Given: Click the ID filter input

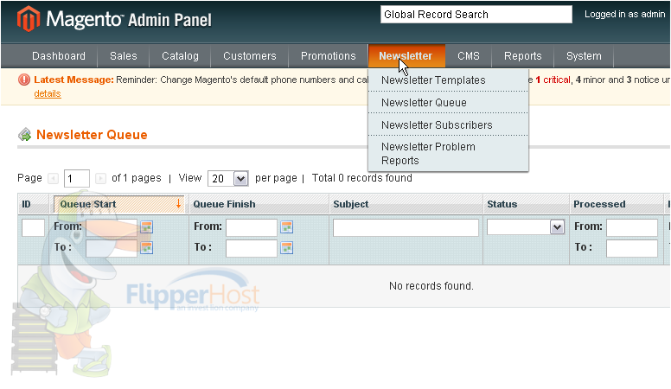Looking at the screenshot, I should click(34, 227).
